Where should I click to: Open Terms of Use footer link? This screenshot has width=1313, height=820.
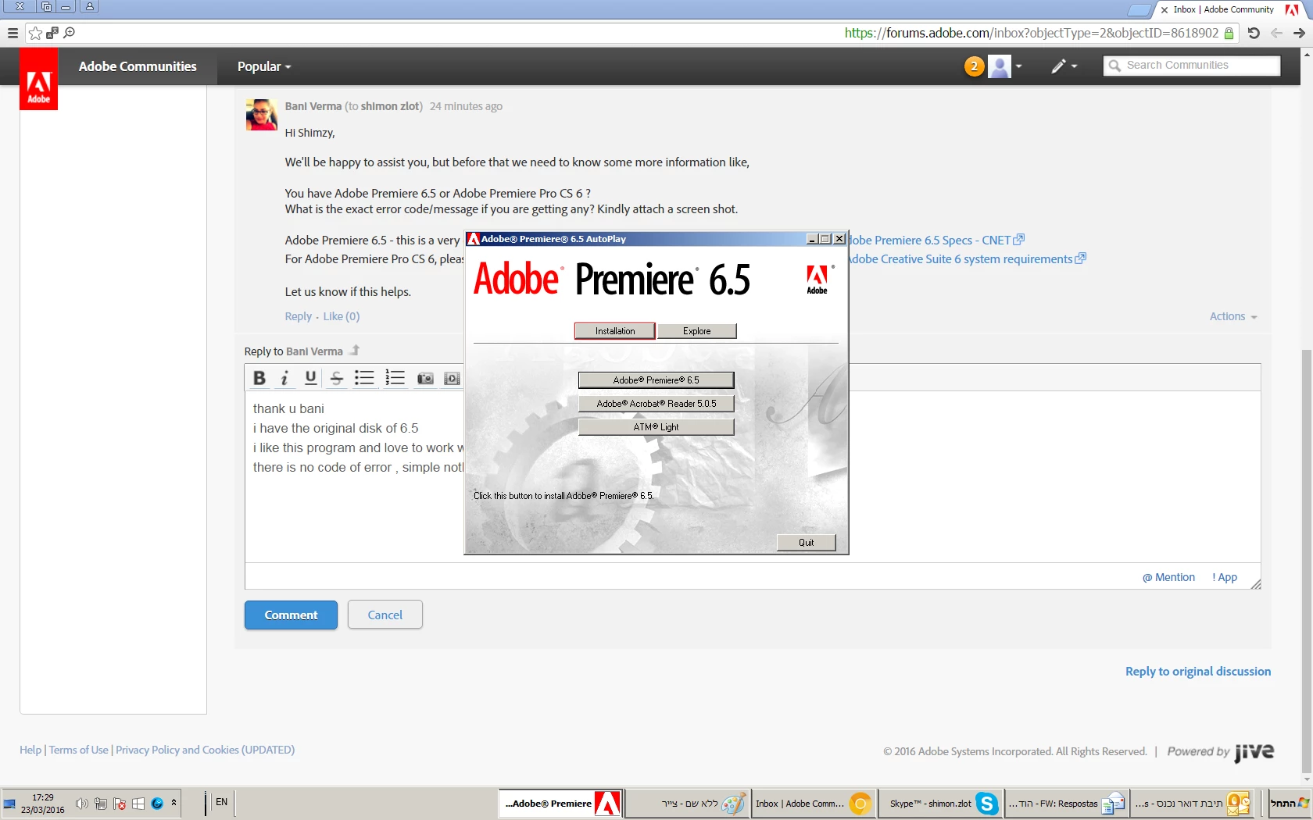click(78, 750)
